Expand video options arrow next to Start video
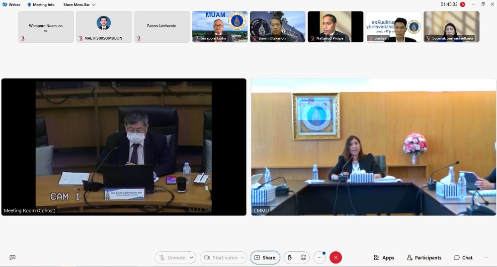The width and height of the screenshot is (497, 267). pos(243,258)
